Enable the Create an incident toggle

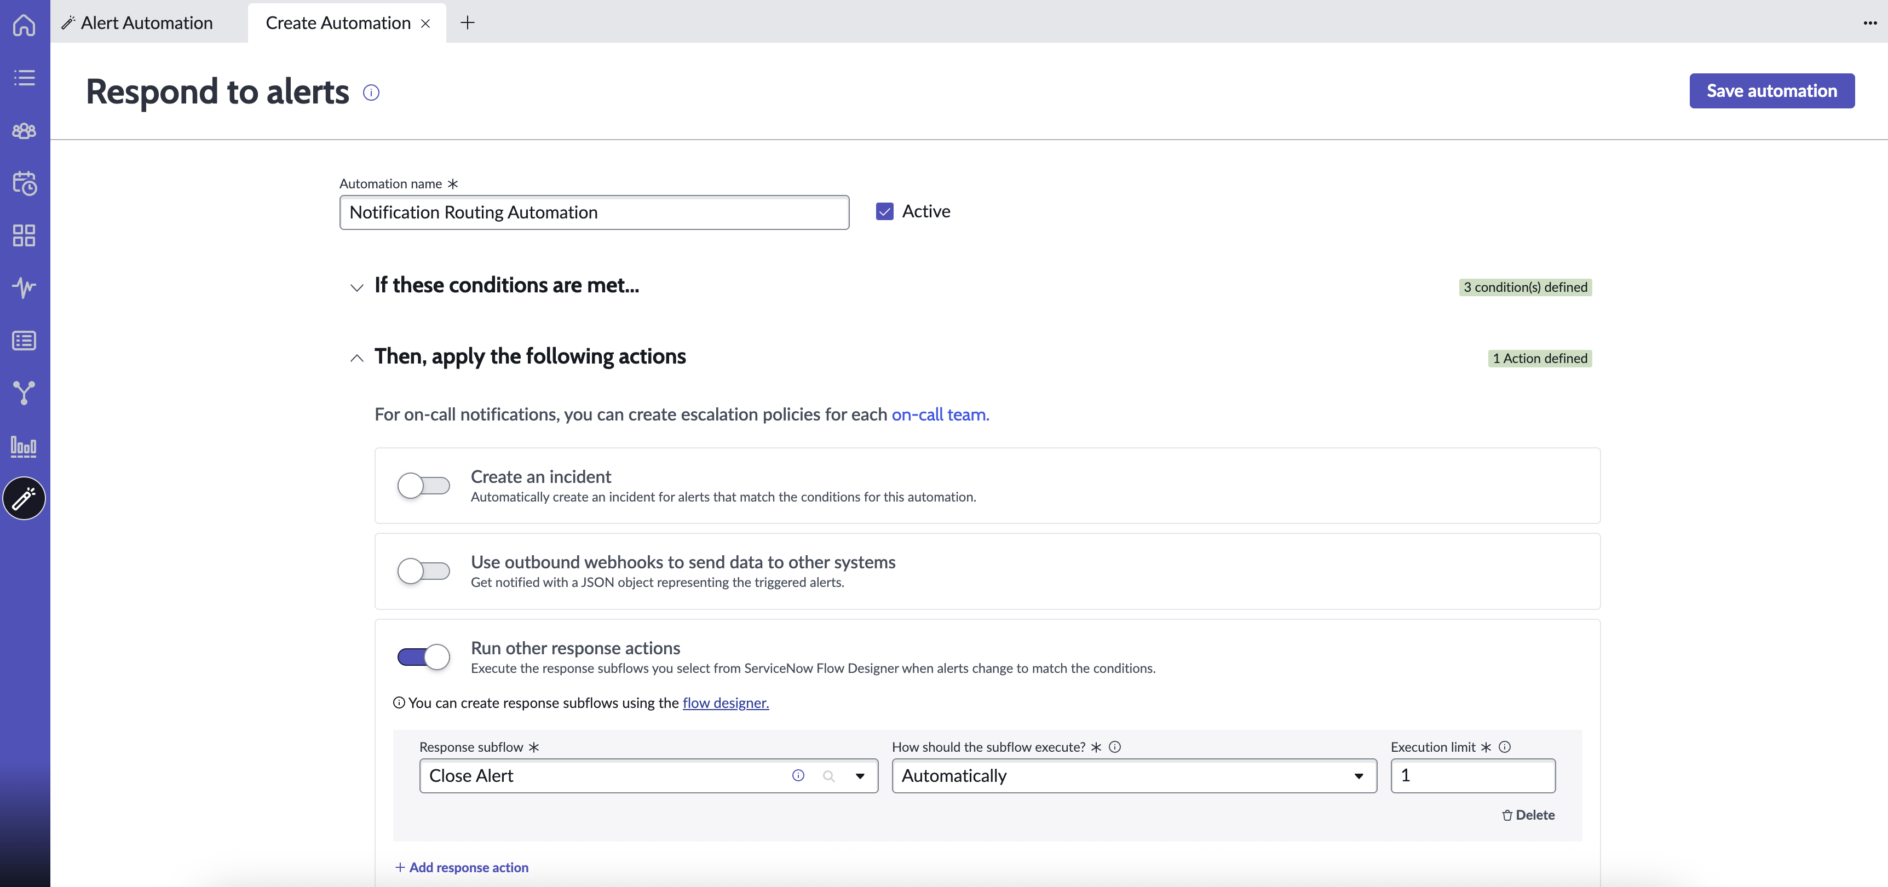pos(423,485)
